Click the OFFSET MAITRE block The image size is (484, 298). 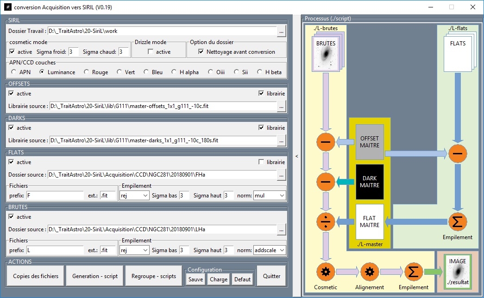click(370, 142)
